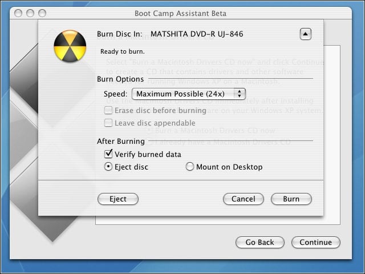Screen dimensions: 365x274
Task: Click the Eject button
Action: pyautogui.click(x=118, y=199)
